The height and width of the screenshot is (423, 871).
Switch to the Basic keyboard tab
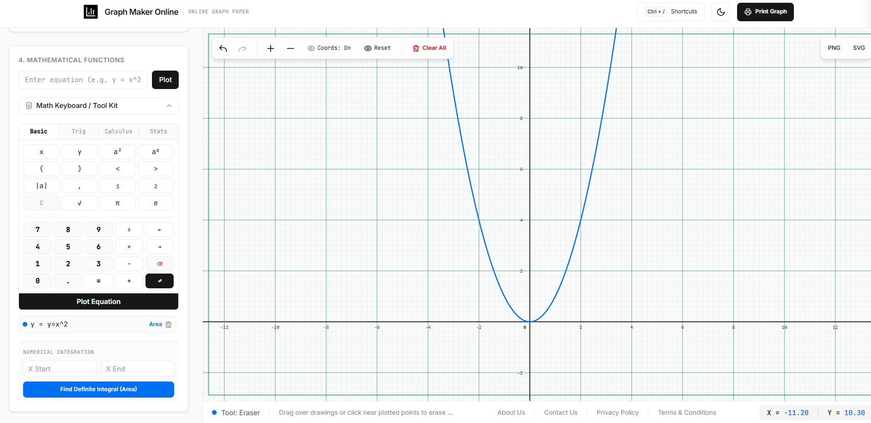[39, 131]
